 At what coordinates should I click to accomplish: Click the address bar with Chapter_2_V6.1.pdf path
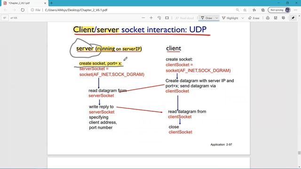click(x=76, y=10)
